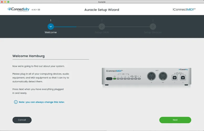The image size is (204, 131).
Task: Select the Welcome step circle
Action: click(x=51, y=26)
